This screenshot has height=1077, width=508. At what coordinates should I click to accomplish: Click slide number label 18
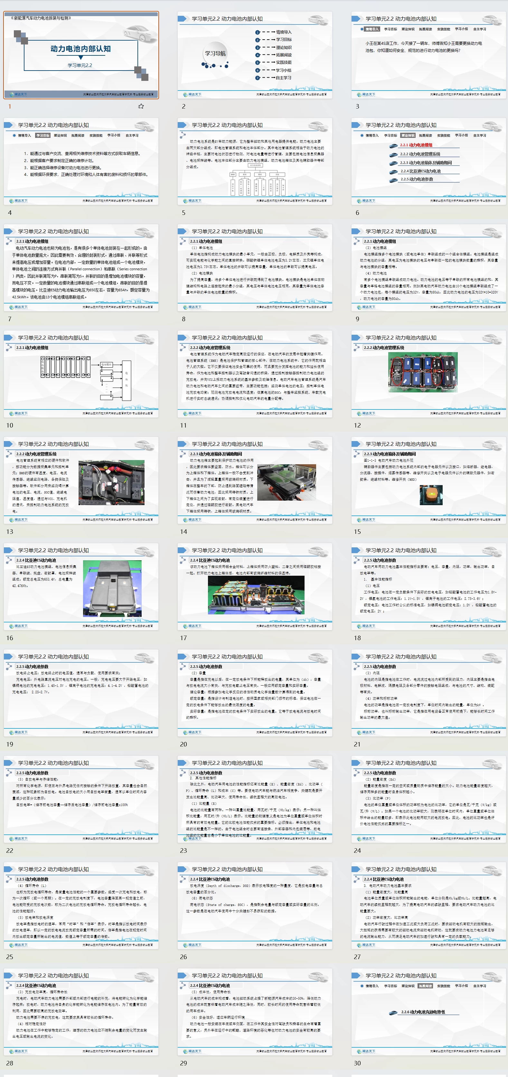(357, 638)
